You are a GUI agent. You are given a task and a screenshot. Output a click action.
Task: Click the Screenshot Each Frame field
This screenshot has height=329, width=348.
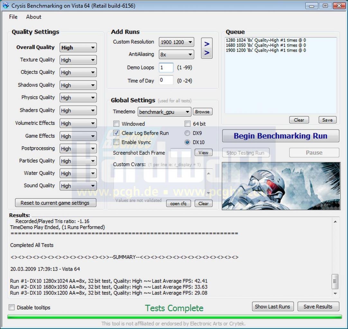[180, 153]
